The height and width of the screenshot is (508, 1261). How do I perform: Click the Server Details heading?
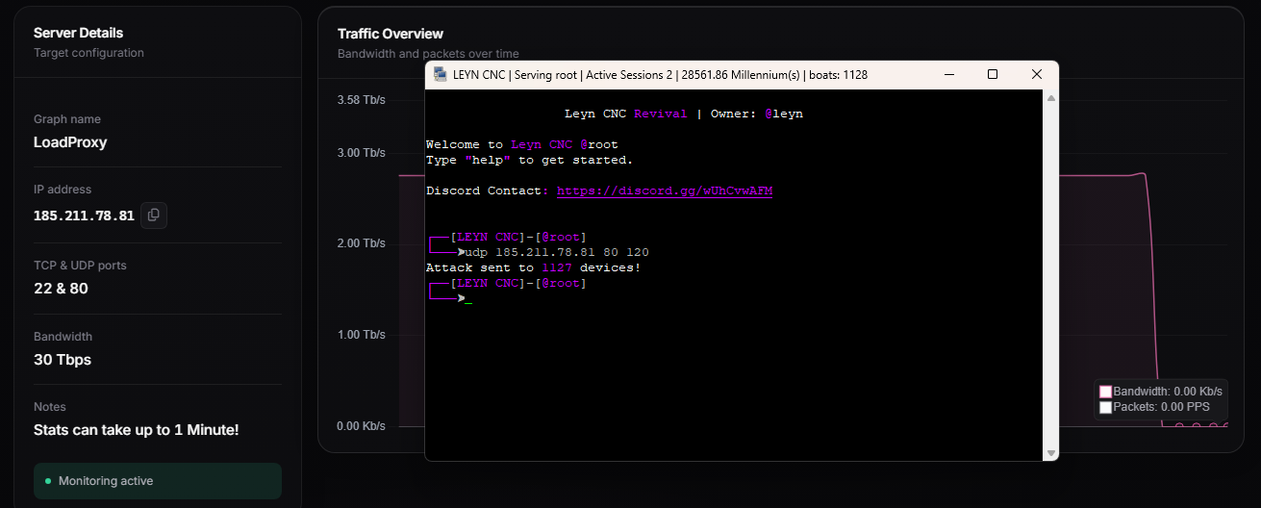click(78, 33)
